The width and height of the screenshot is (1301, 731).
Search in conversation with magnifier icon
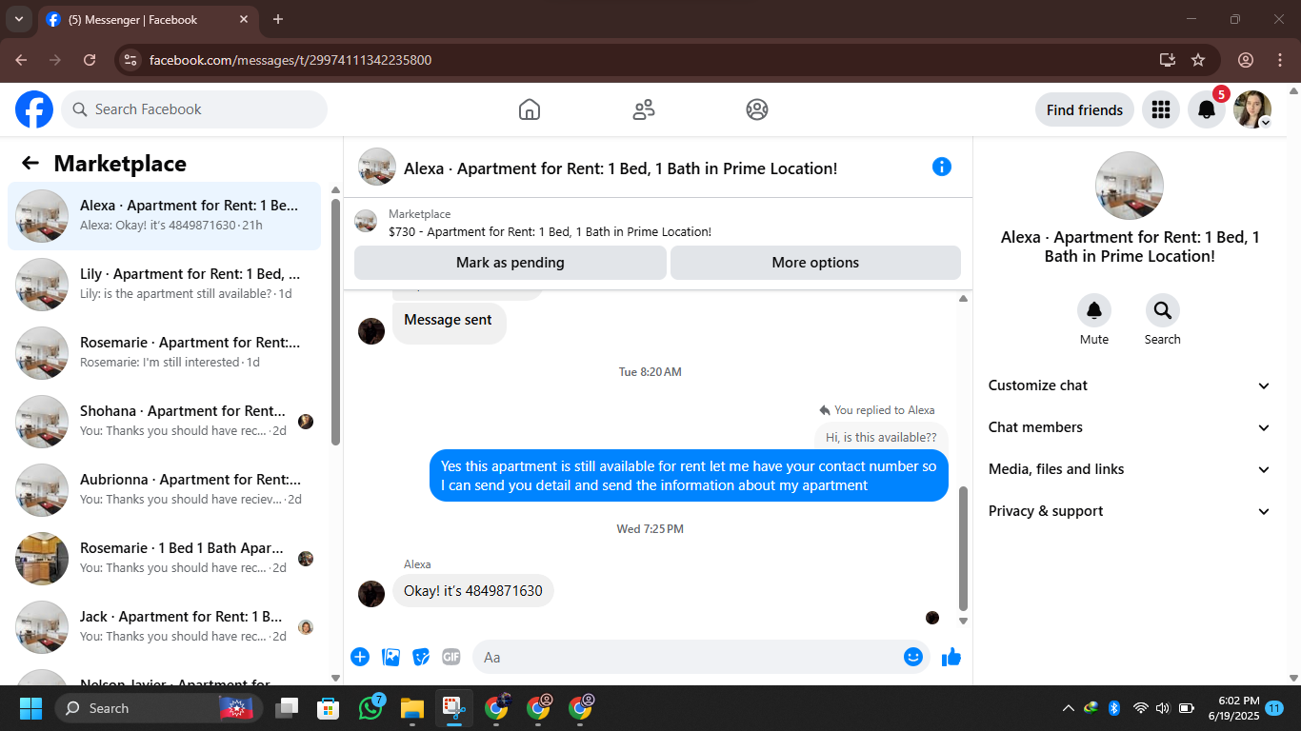coord(1163,310)
